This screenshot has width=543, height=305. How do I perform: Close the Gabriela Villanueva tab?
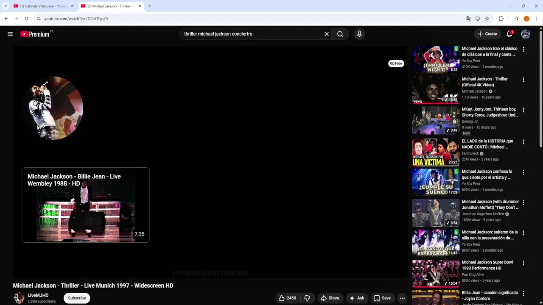[72, 6]
